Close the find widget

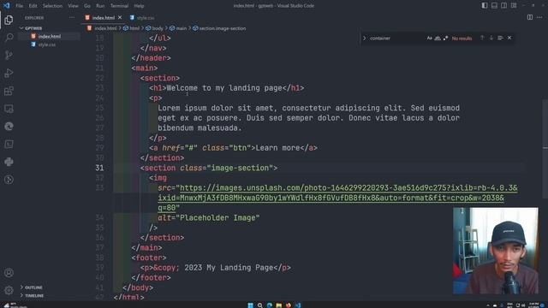[x=509, y=38]
